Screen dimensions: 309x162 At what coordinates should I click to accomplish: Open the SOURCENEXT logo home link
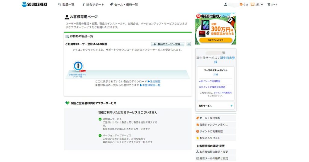(34, 4)
